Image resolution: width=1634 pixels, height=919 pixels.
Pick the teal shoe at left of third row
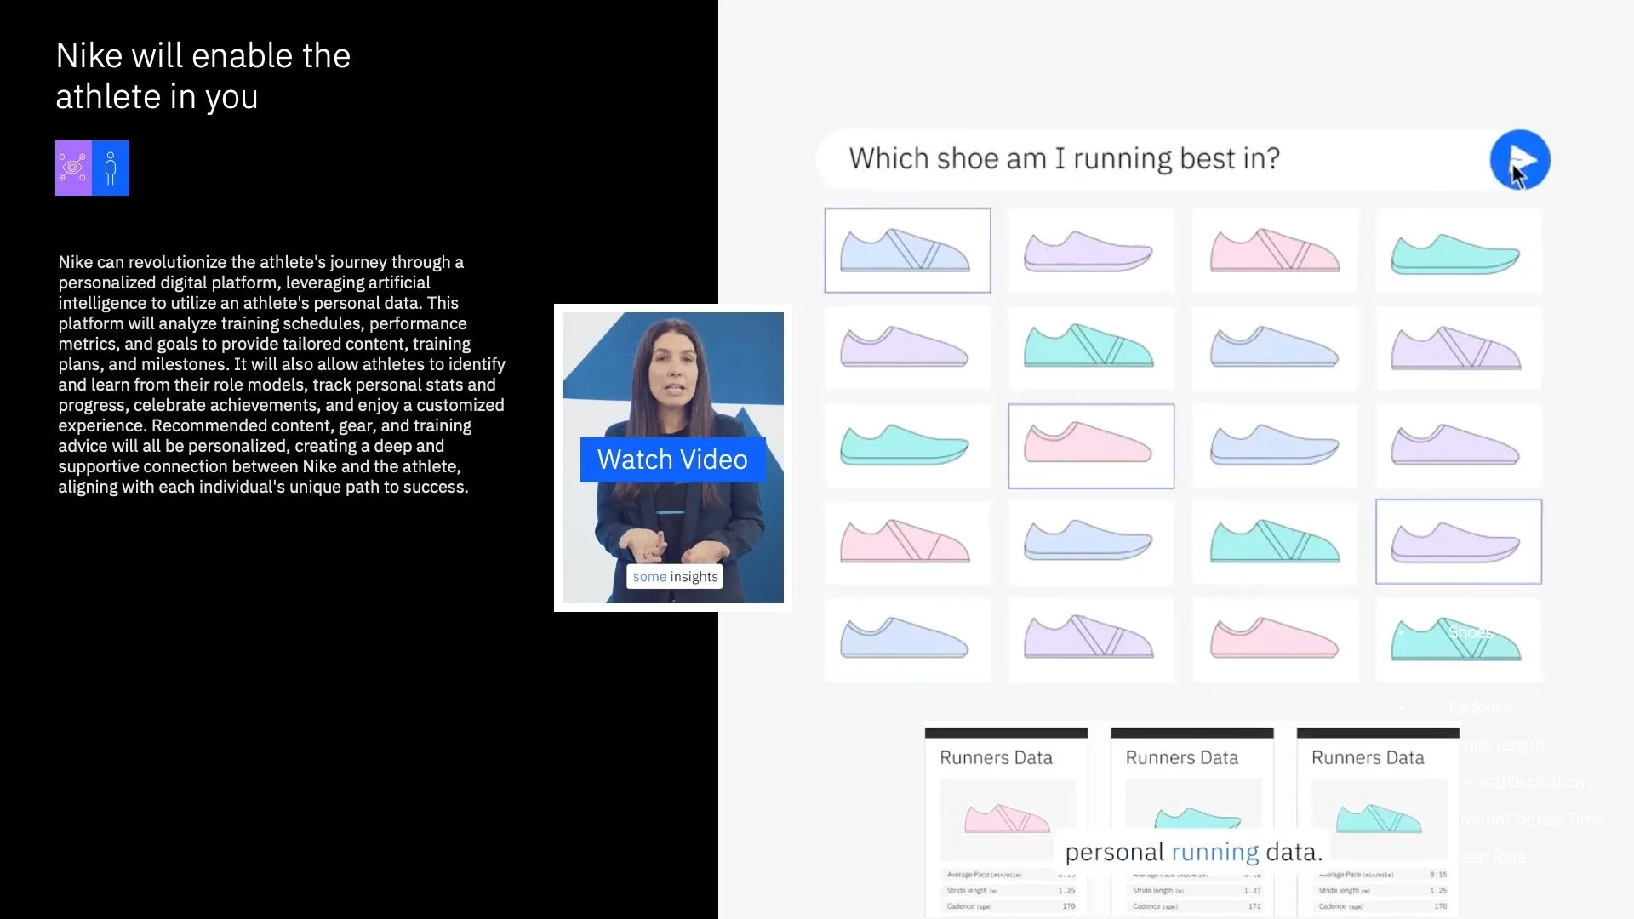(907, 446)
